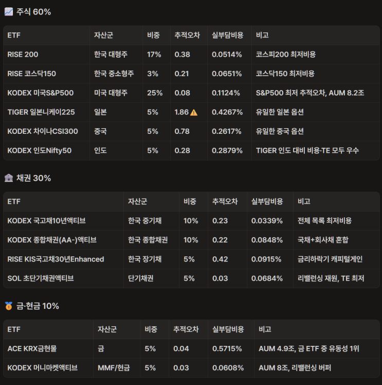Click the 0.0339% expense value

(267, 221)
